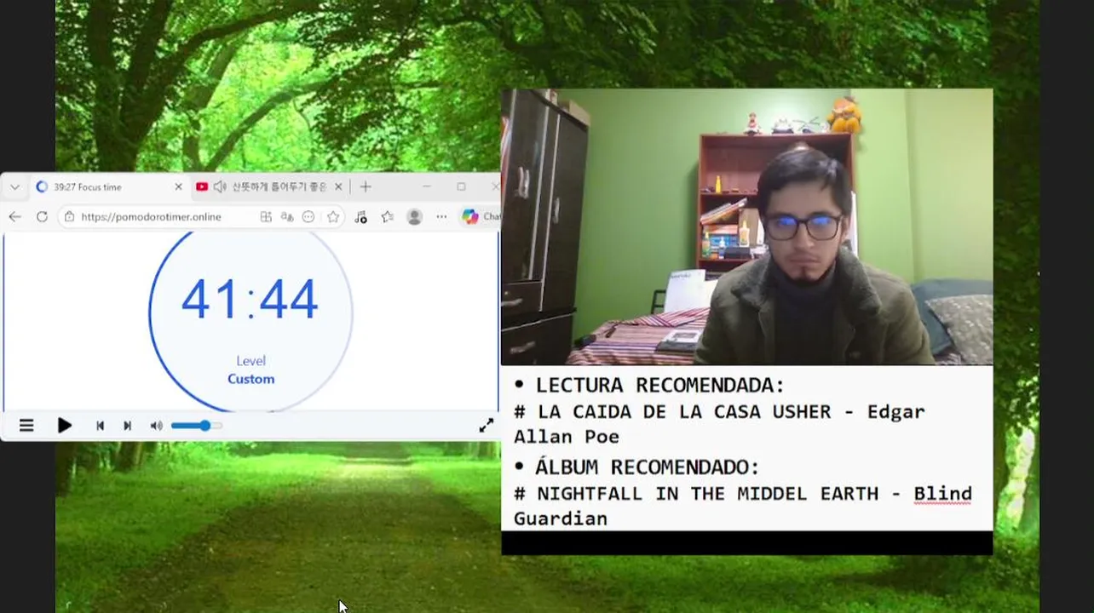Open the browser settings three-dot menu
This screenshot has height=613, width=1094.
click(x=441, y=217)
